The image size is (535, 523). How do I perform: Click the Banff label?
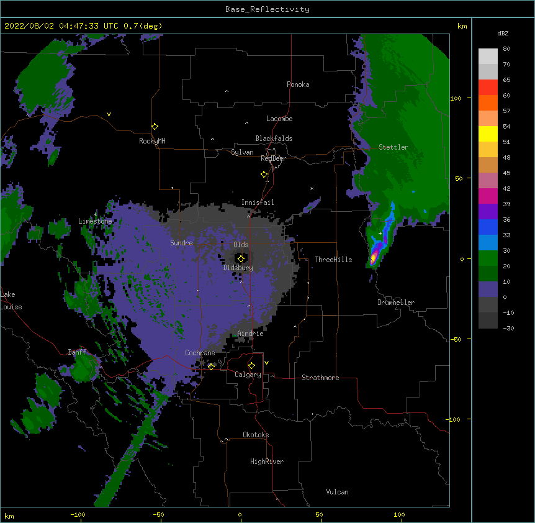click(x=77, y=352)
